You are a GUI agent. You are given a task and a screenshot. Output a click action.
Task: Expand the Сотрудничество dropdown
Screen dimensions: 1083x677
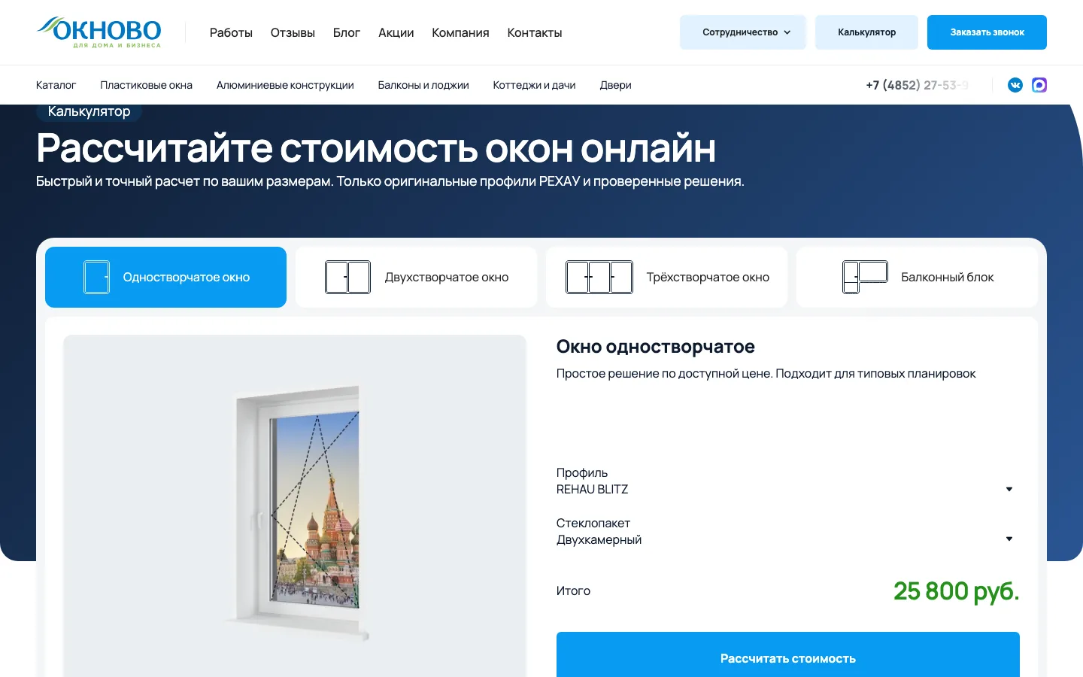click(743, 32)
